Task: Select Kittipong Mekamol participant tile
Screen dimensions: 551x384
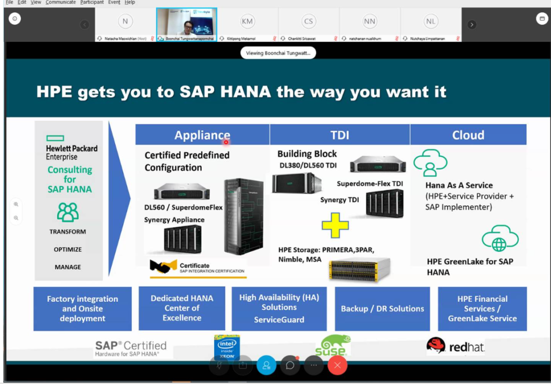Action: [x=248, y=25]
